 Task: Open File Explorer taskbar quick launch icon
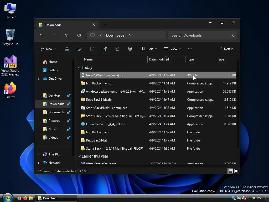point(31,198)
